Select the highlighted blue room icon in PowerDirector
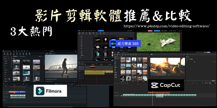Viewport: 217px width, 108px height. [x=97, y=33]
